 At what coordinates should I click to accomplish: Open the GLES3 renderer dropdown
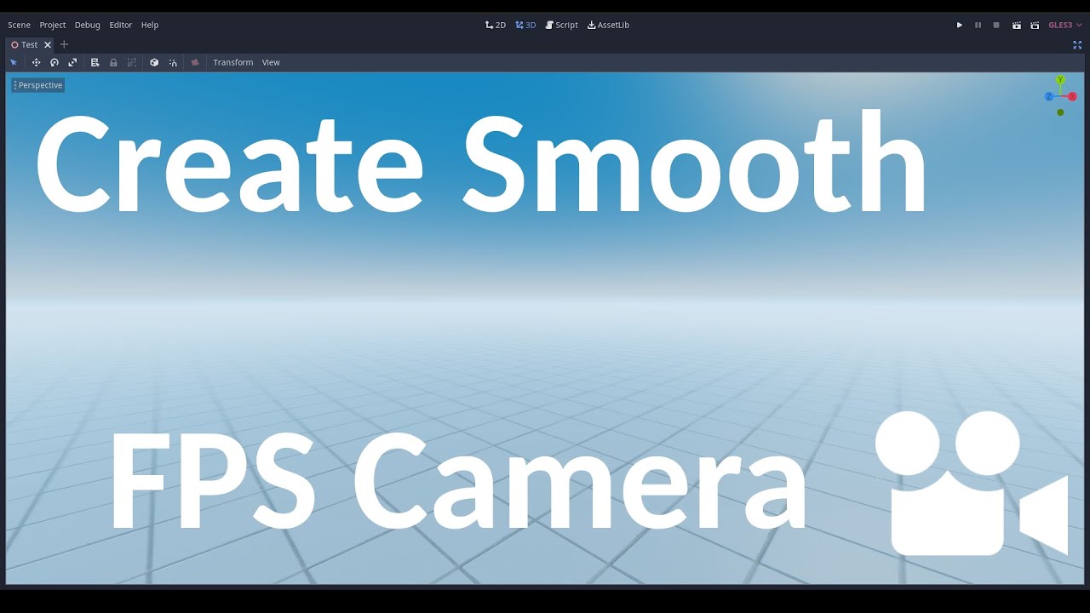1064,25
